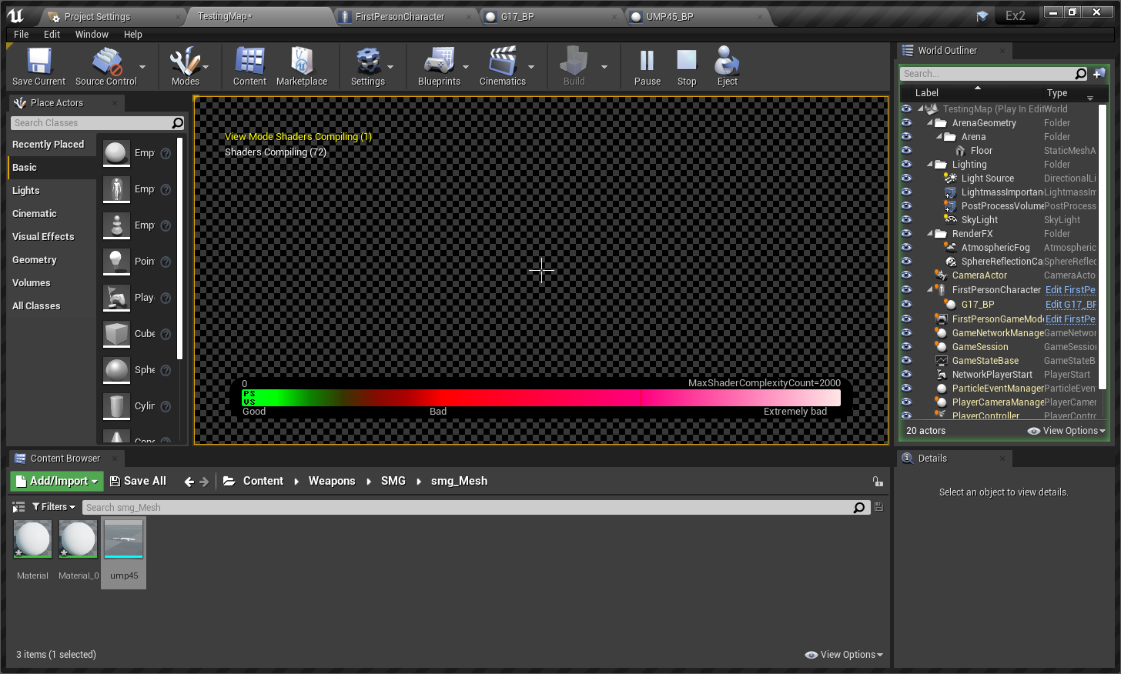The width and height of the screenshot is (1121, 674).
Task: Select the ump45 asset thumbnail
Action: (x=124, y=540)
